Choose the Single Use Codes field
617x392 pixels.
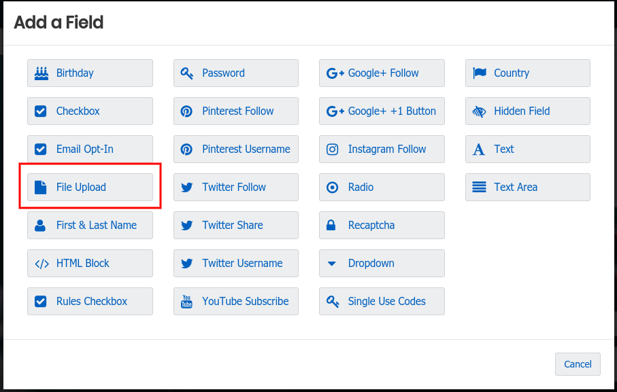(x=382, y=301)
